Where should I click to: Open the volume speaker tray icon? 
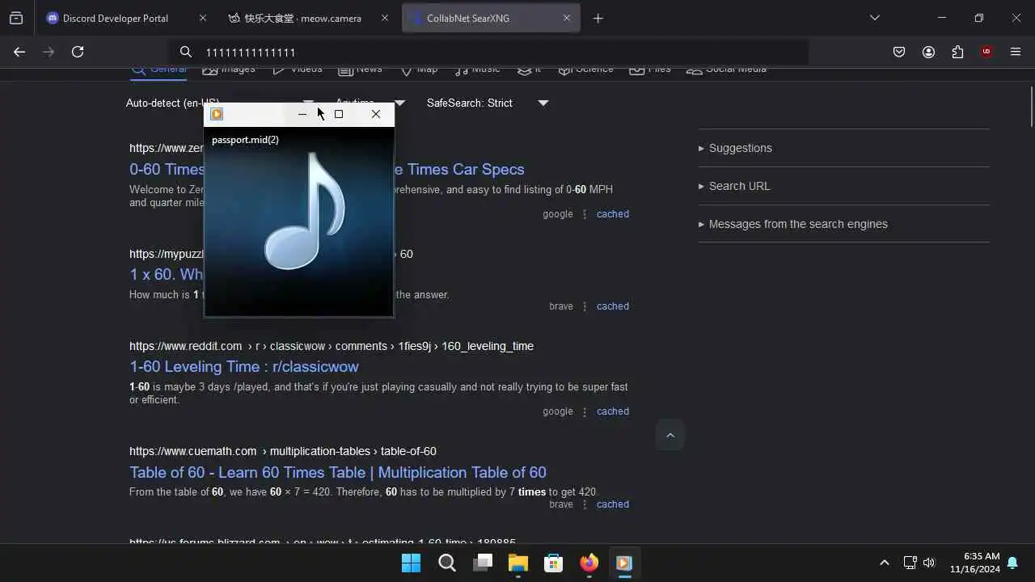929,563
